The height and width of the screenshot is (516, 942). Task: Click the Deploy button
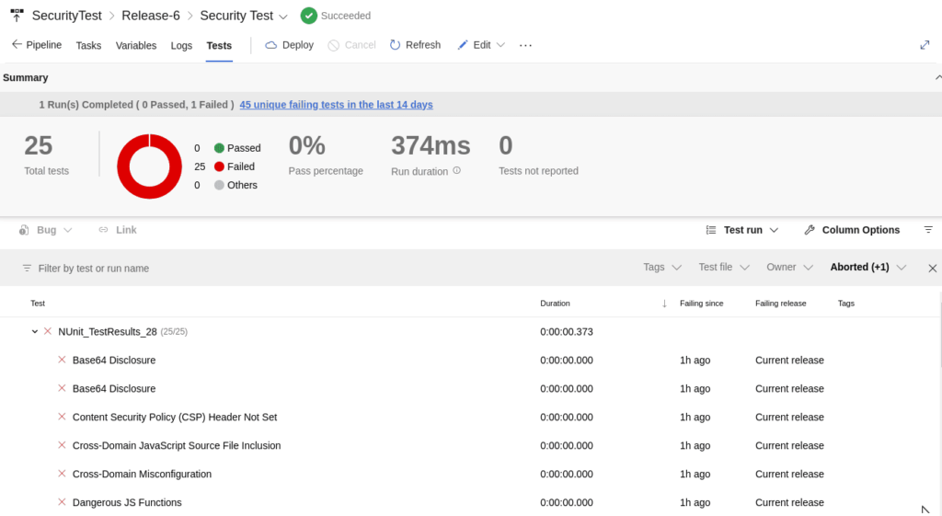pyautogui.click(x=290, y=45)
